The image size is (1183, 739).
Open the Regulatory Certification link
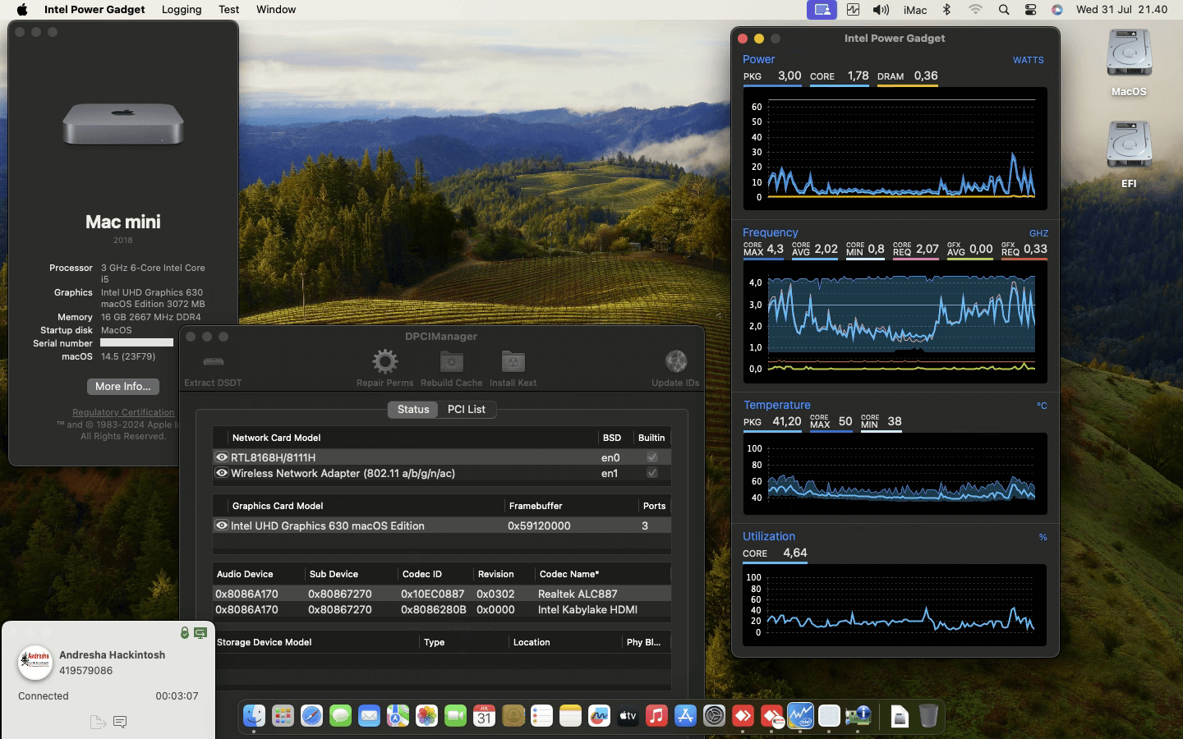click(122, 412)
